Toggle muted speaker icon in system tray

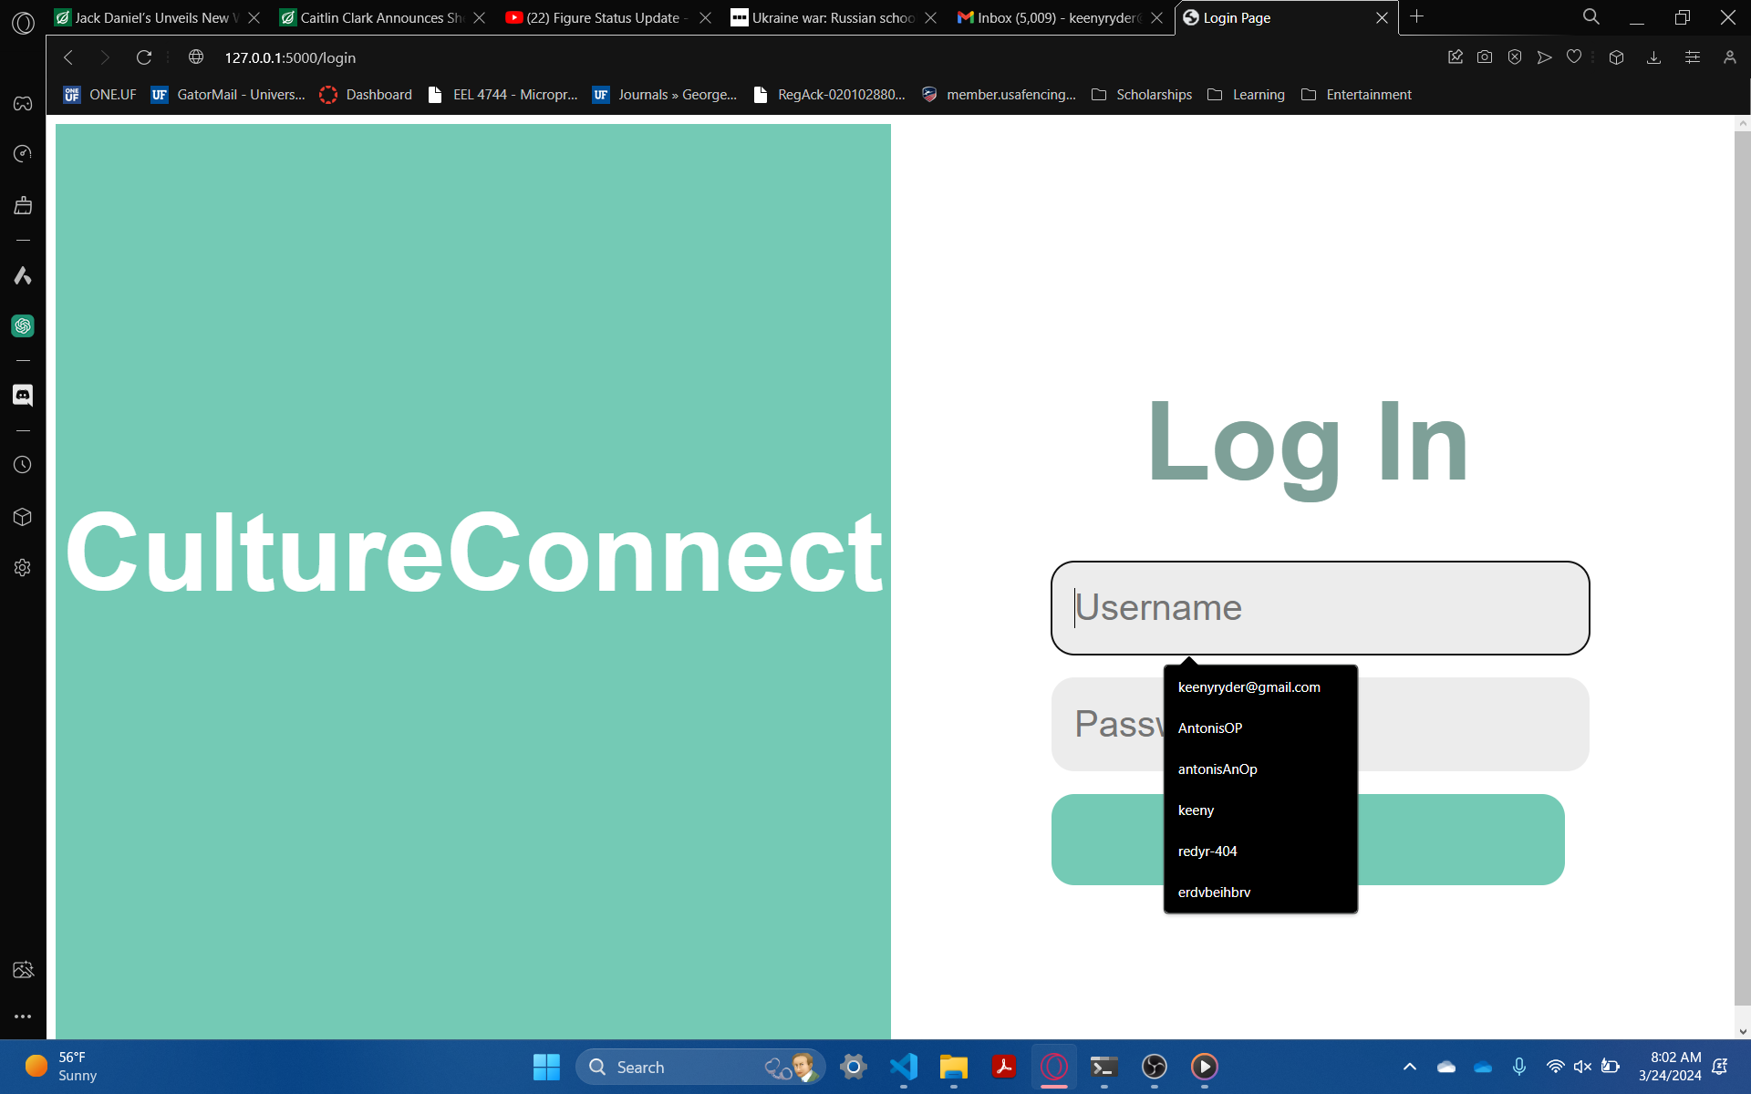tap(1582, 1067)
